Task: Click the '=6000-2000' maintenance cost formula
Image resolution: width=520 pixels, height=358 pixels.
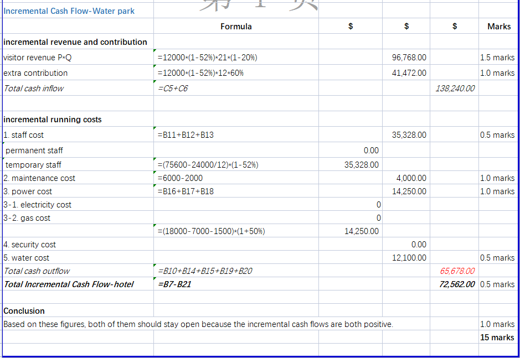Action: point(181,178)
